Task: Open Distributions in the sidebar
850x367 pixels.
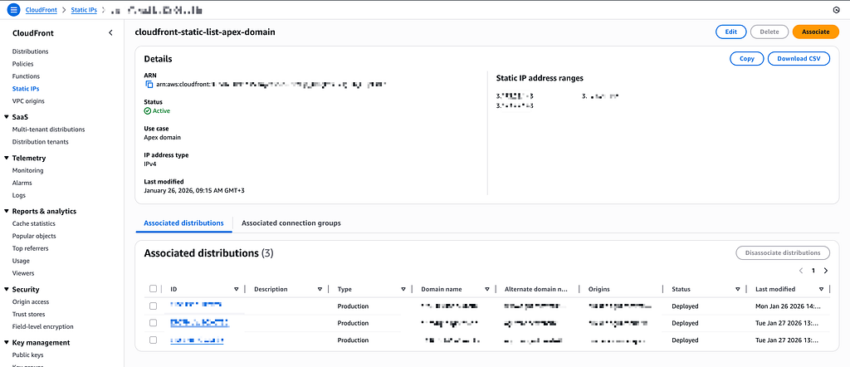Action: point(31,51)
